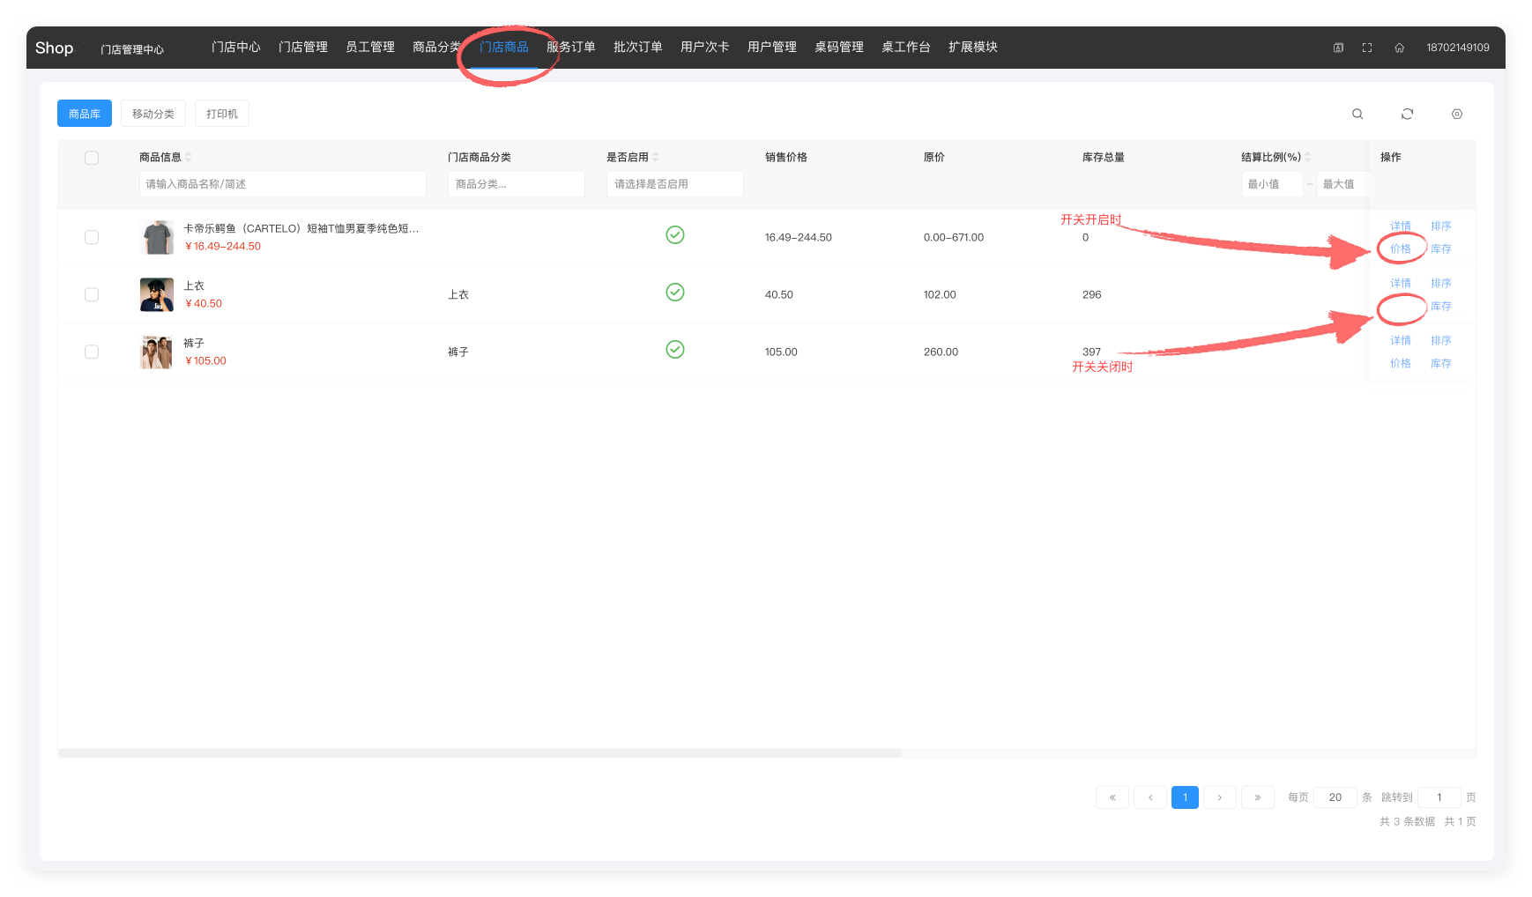Viewport: 1532px width, 897px height.
Task: Select all rows with header checkbox
Action: coord(92,158)
